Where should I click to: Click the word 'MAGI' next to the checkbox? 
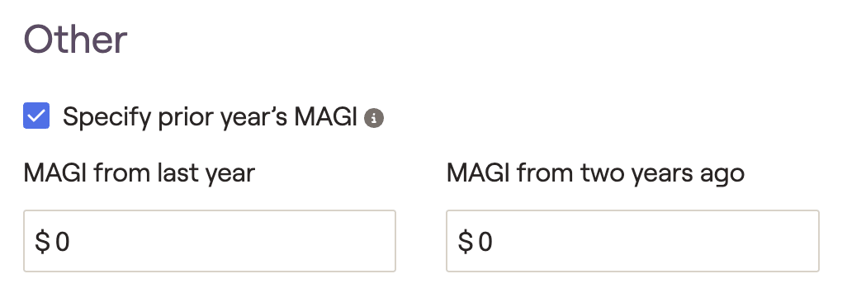tap(326, 117)
